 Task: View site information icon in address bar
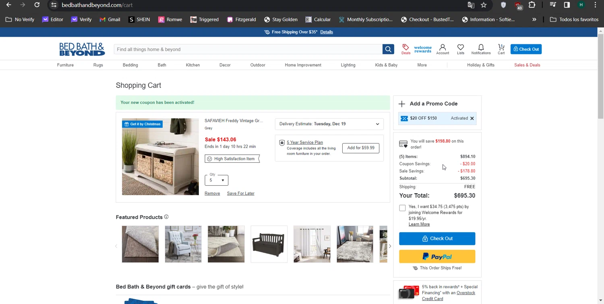point(54,5)
